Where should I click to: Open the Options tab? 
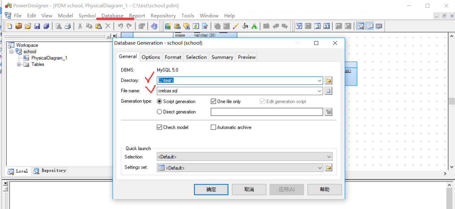(x=151, y=57)
